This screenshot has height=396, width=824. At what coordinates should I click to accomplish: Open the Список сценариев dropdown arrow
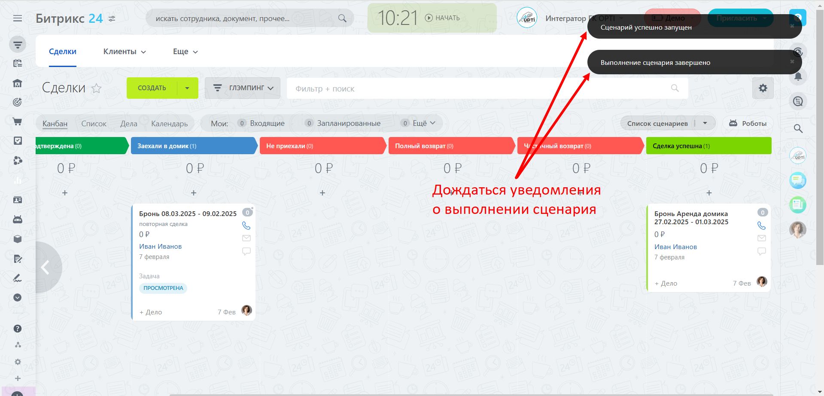pos(705,124)
